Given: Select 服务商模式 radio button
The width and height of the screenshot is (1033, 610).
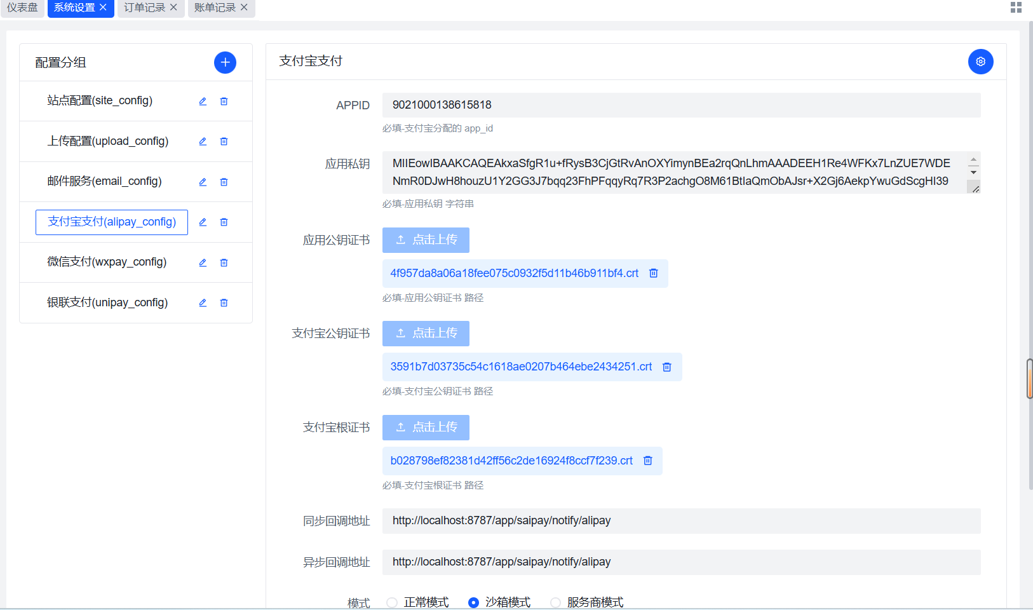Looking at the screenshot, I should [x=555, y=602].
